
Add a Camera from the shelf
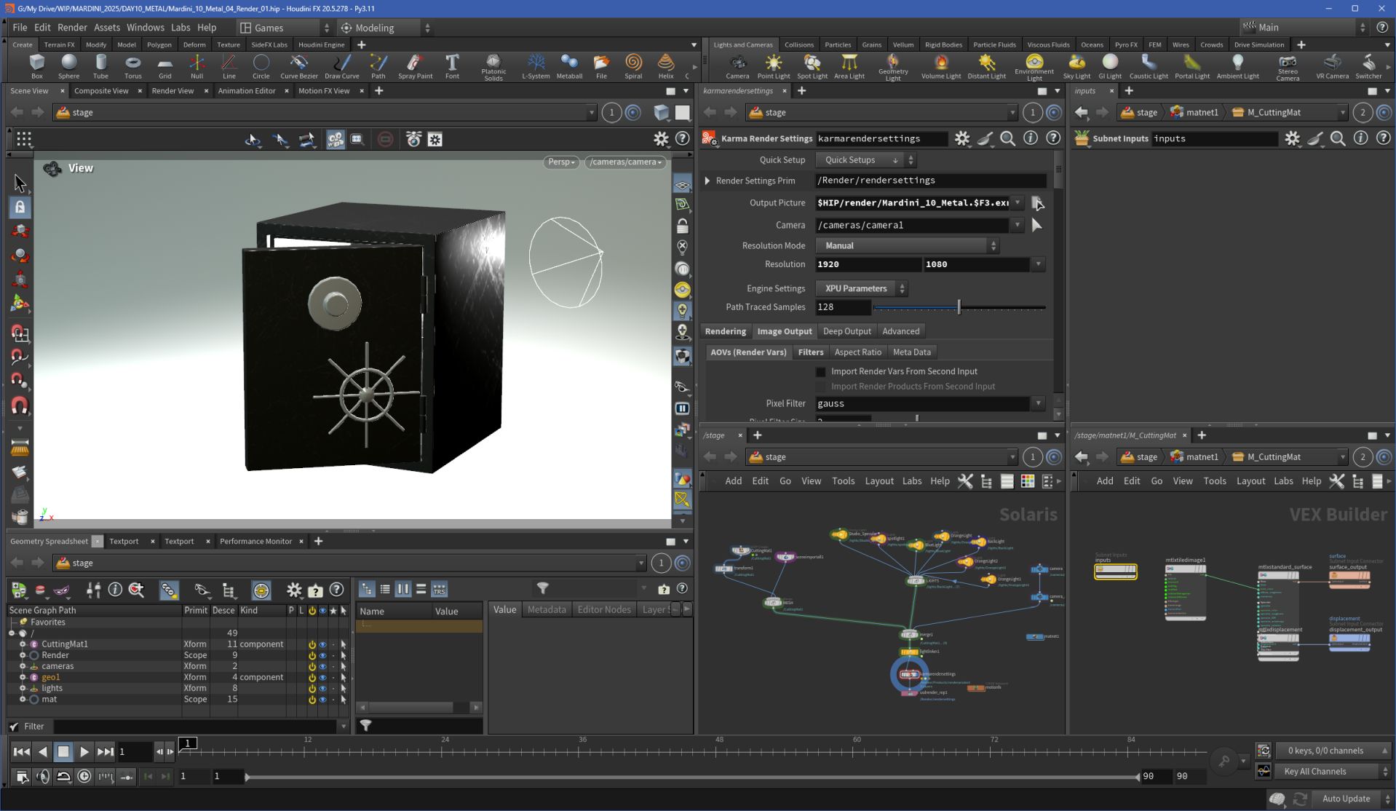point(737,66)
